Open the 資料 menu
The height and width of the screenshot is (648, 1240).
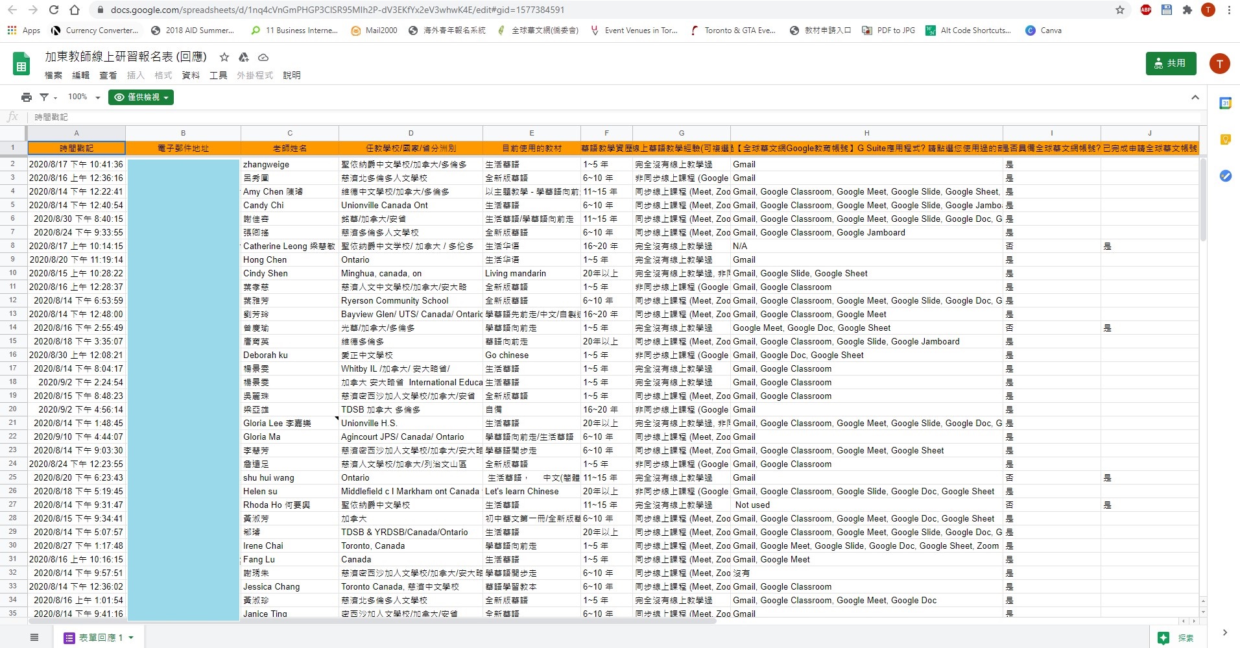point(189,75)
